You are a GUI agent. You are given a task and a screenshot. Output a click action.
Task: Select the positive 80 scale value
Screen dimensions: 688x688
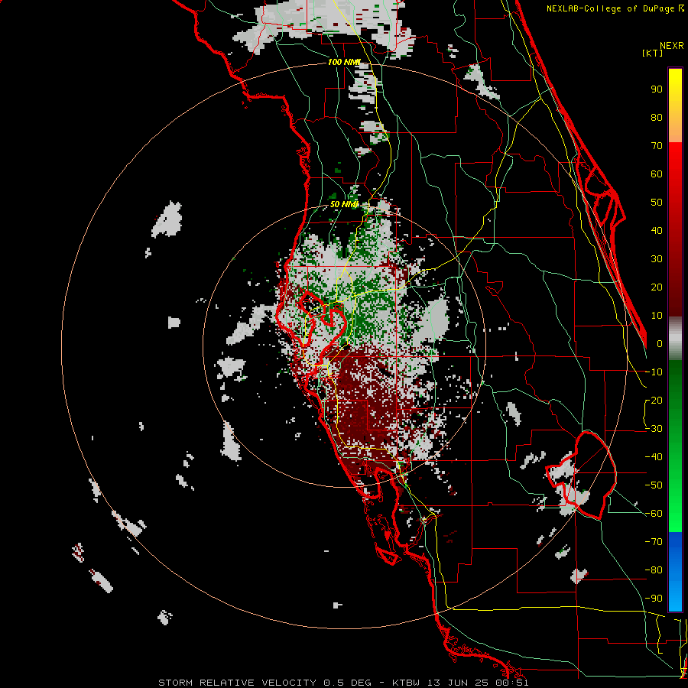[657, 118]
